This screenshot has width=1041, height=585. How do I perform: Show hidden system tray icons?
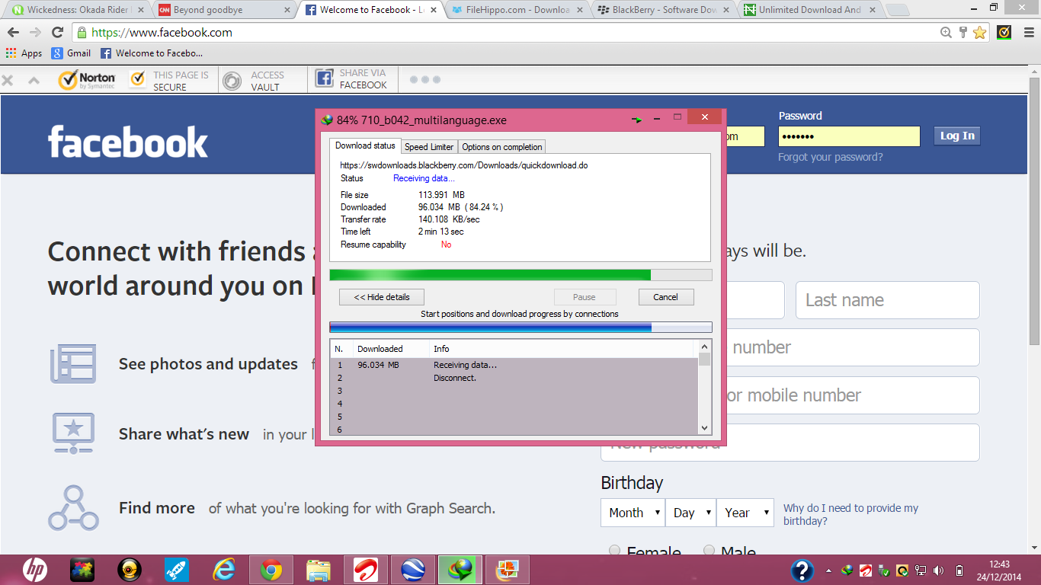[829, 570]
